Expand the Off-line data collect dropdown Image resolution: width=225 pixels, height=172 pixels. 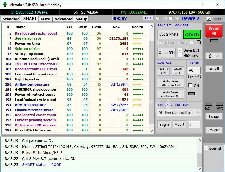click(198, 113)
